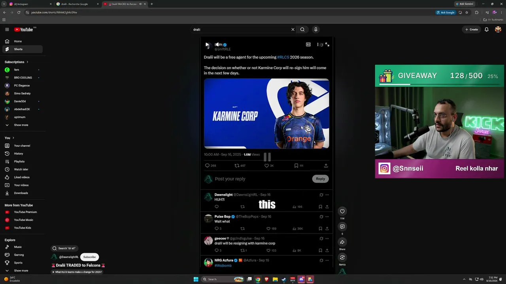Reload the page in Chrome

click(19, 12)
